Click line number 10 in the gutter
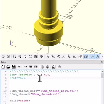The height and width of the screenshot is (104, 104). coord(5,91)
